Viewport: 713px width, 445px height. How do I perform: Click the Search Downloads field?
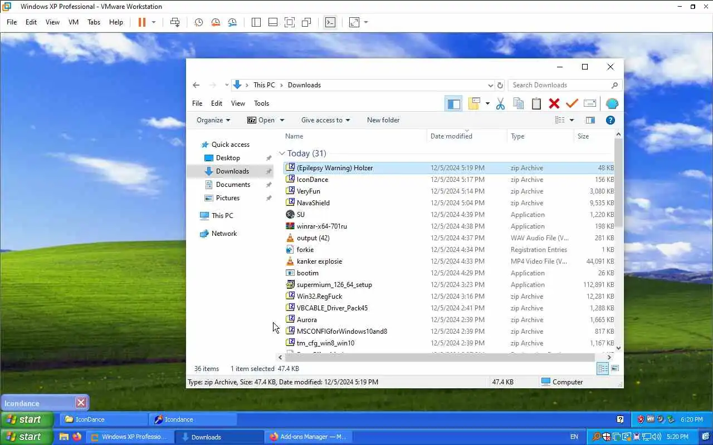(x=565, y=85)
